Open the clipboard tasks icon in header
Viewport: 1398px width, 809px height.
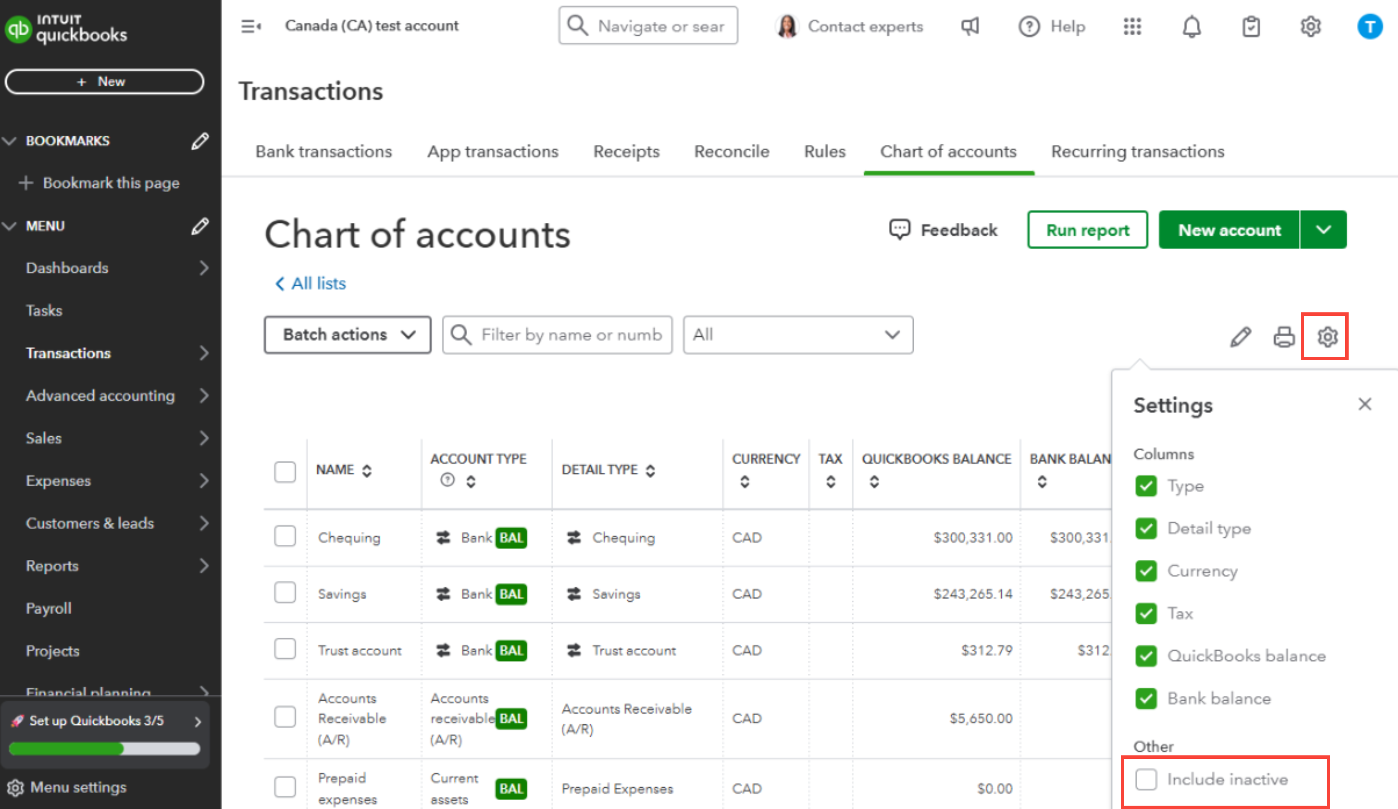(x=1250, y=26)
